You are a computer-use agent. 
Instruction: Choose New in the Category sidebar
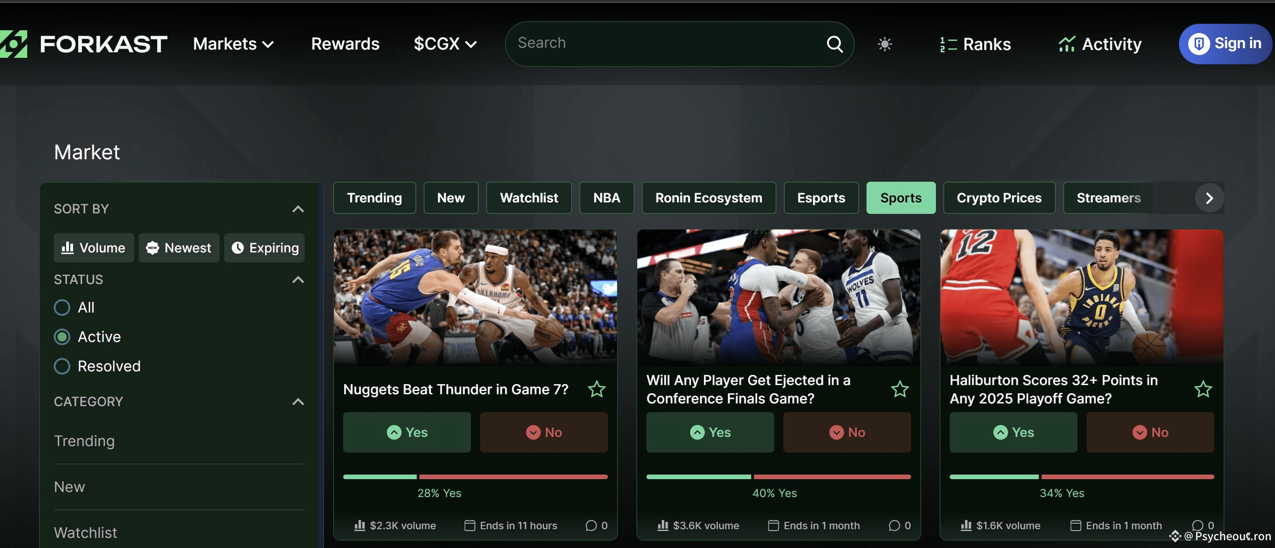[x=69, y=487]
